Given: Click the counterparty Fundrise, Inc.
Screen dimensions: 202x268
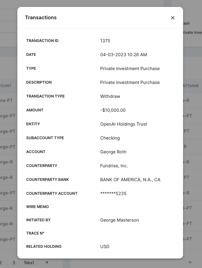Looking at the screenshot, I should point(114,166).
